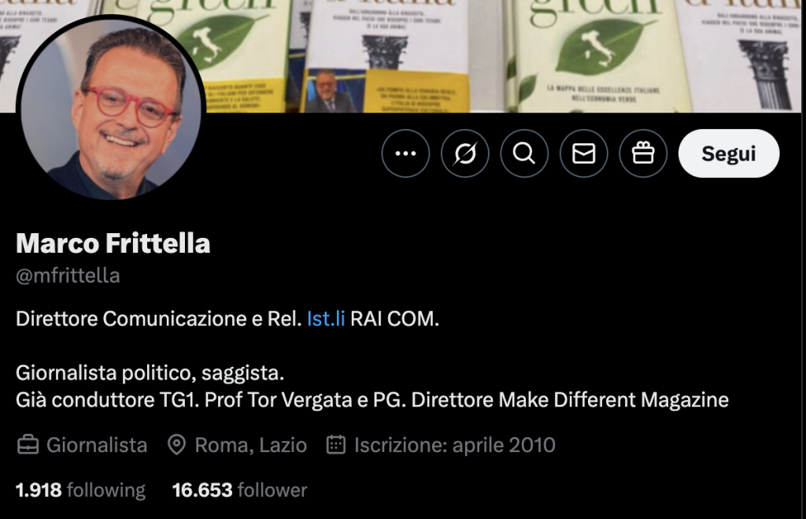Screen dimensions: 806x519
Task: Click the location pin icon
Action: pos(176,445)
